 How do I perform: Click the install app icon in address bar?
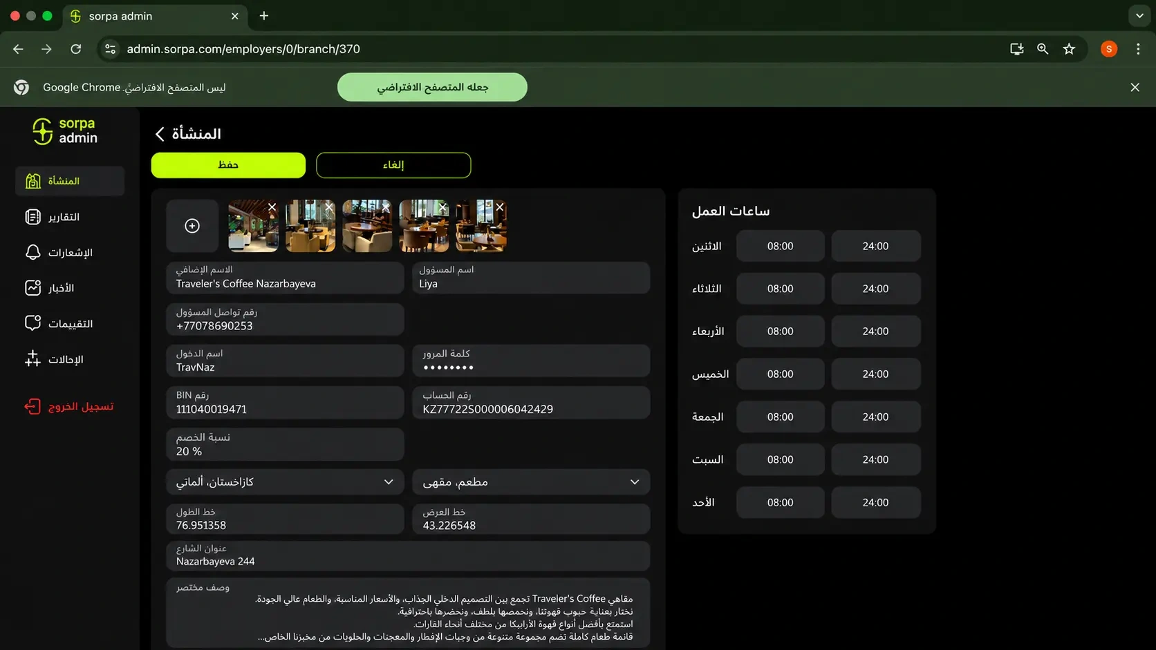(1016, 49)
